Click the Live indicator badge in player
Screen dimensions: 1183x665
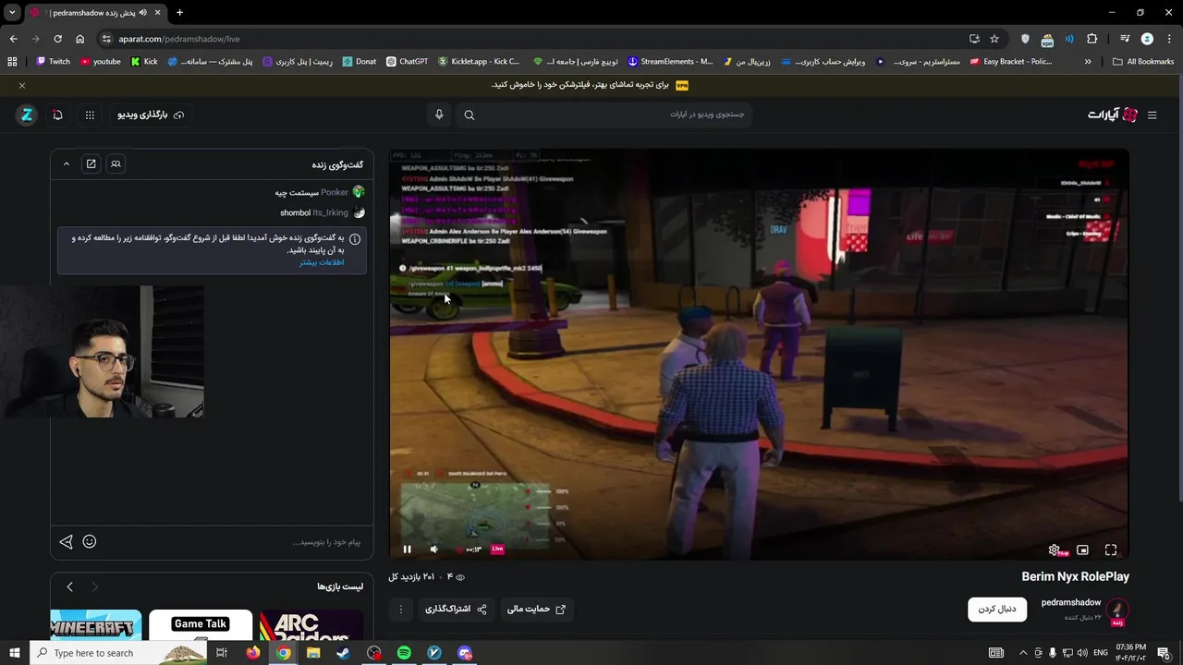click(497, 549)
